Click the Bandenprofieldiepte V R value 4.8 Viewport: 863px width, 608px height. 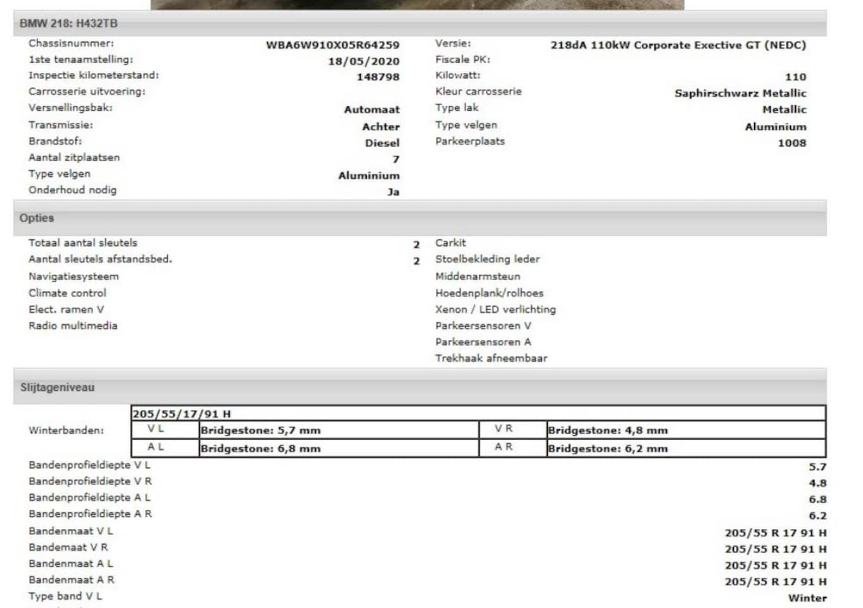point(817,483)
